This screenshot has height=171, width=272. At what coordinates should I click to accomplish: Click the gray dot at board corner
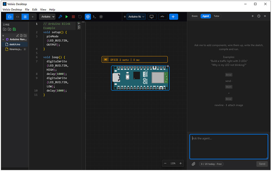click(168, 66)
